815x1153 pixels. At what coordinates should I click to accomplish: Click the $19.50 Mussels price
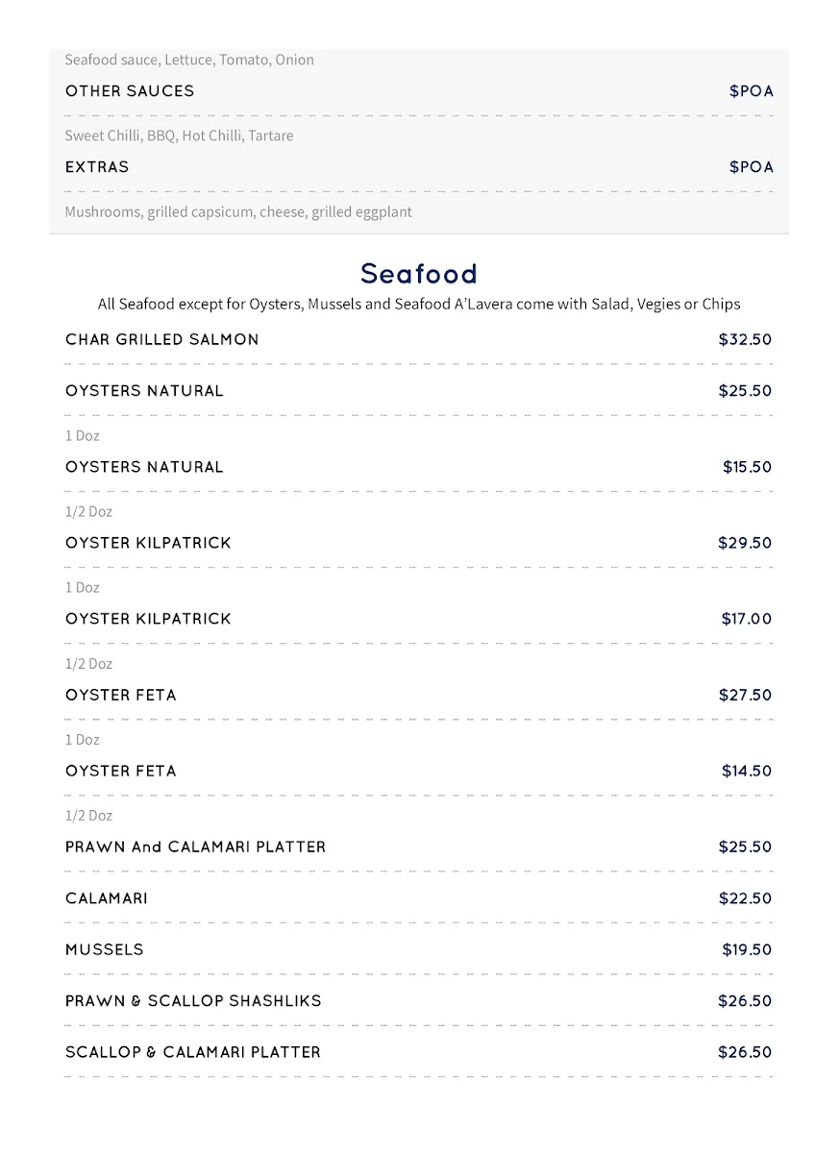(747, 949)
